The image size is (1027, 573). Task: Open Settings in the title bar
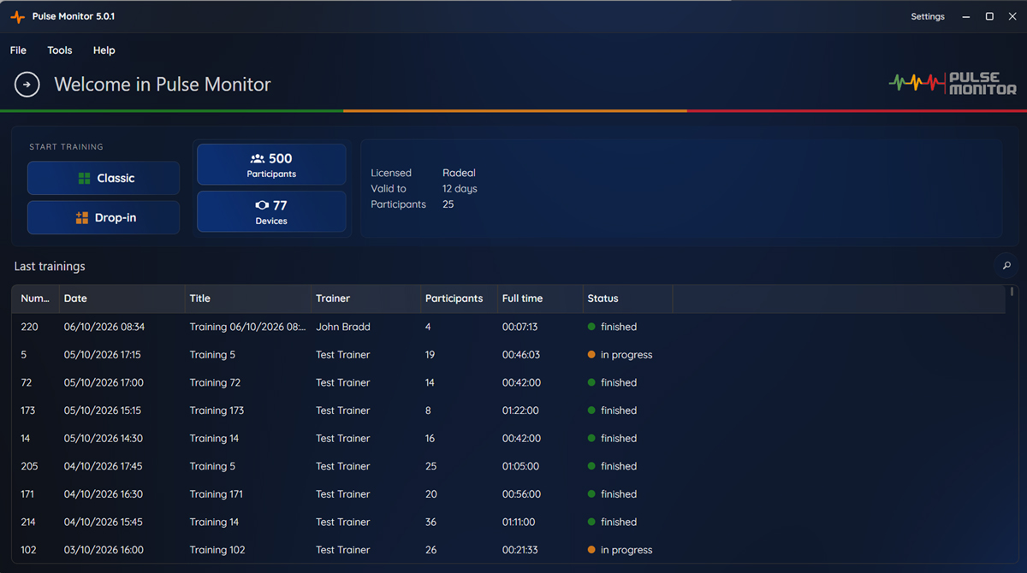pyautogui.click(x=928, y=17)
